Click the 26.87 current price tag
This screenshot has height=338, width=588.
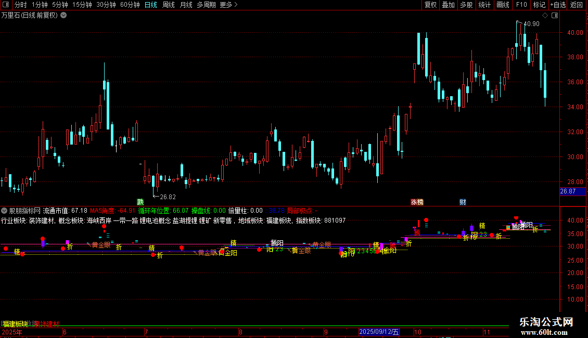click(572, 191)
